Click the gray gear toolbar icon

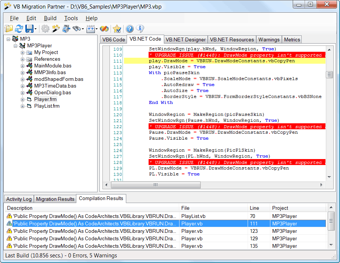tap(45, 28)
